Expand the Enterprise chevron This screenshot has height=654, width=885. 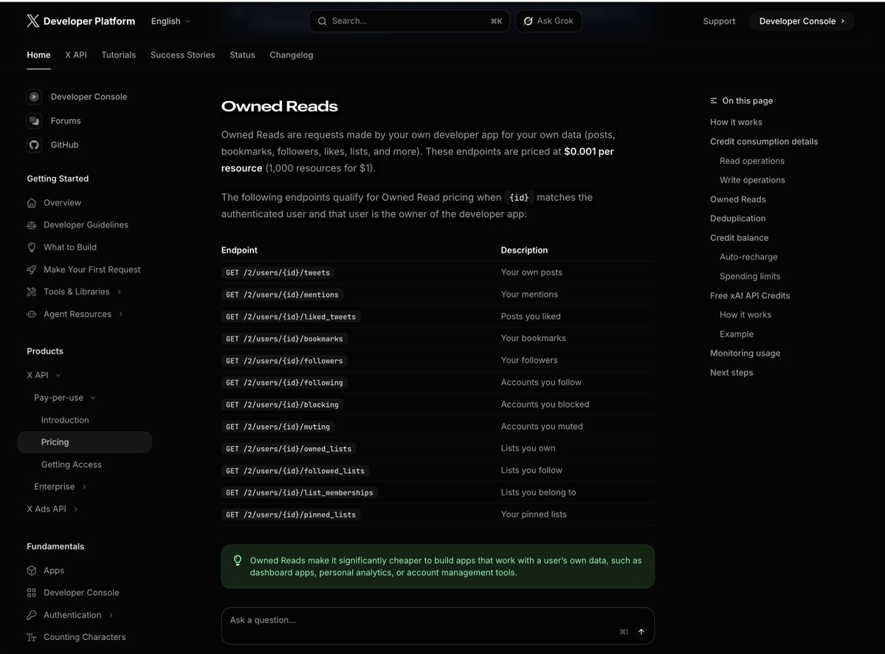(x=84, y=486)
